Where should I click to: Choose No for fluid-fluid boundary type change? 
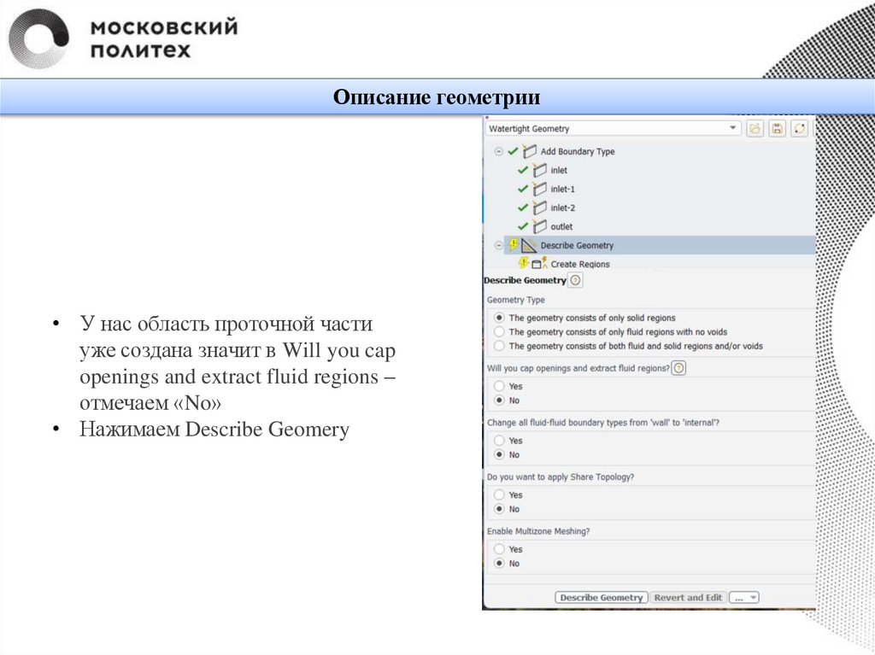[499, 454]
